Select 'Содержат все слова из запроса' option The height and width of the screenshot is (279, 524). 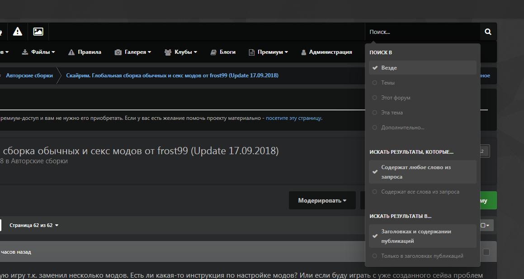pos(420,192)
